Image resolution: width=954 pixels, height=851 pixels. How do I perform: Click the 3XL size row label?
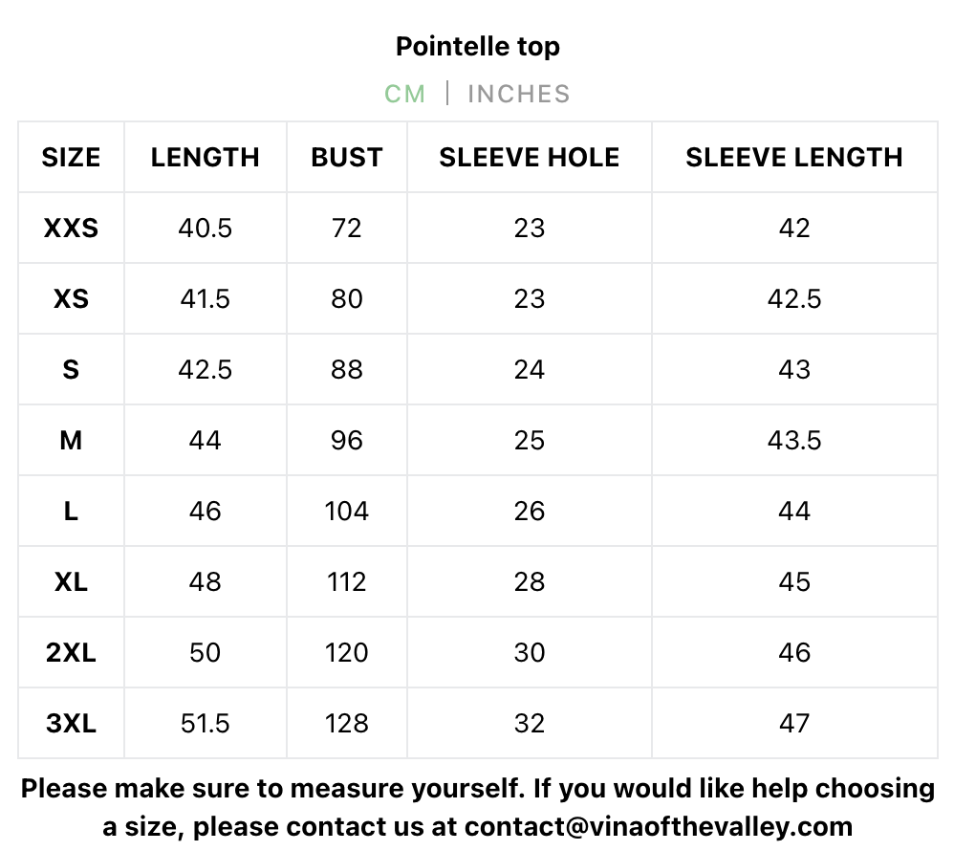tap(71, 724)
